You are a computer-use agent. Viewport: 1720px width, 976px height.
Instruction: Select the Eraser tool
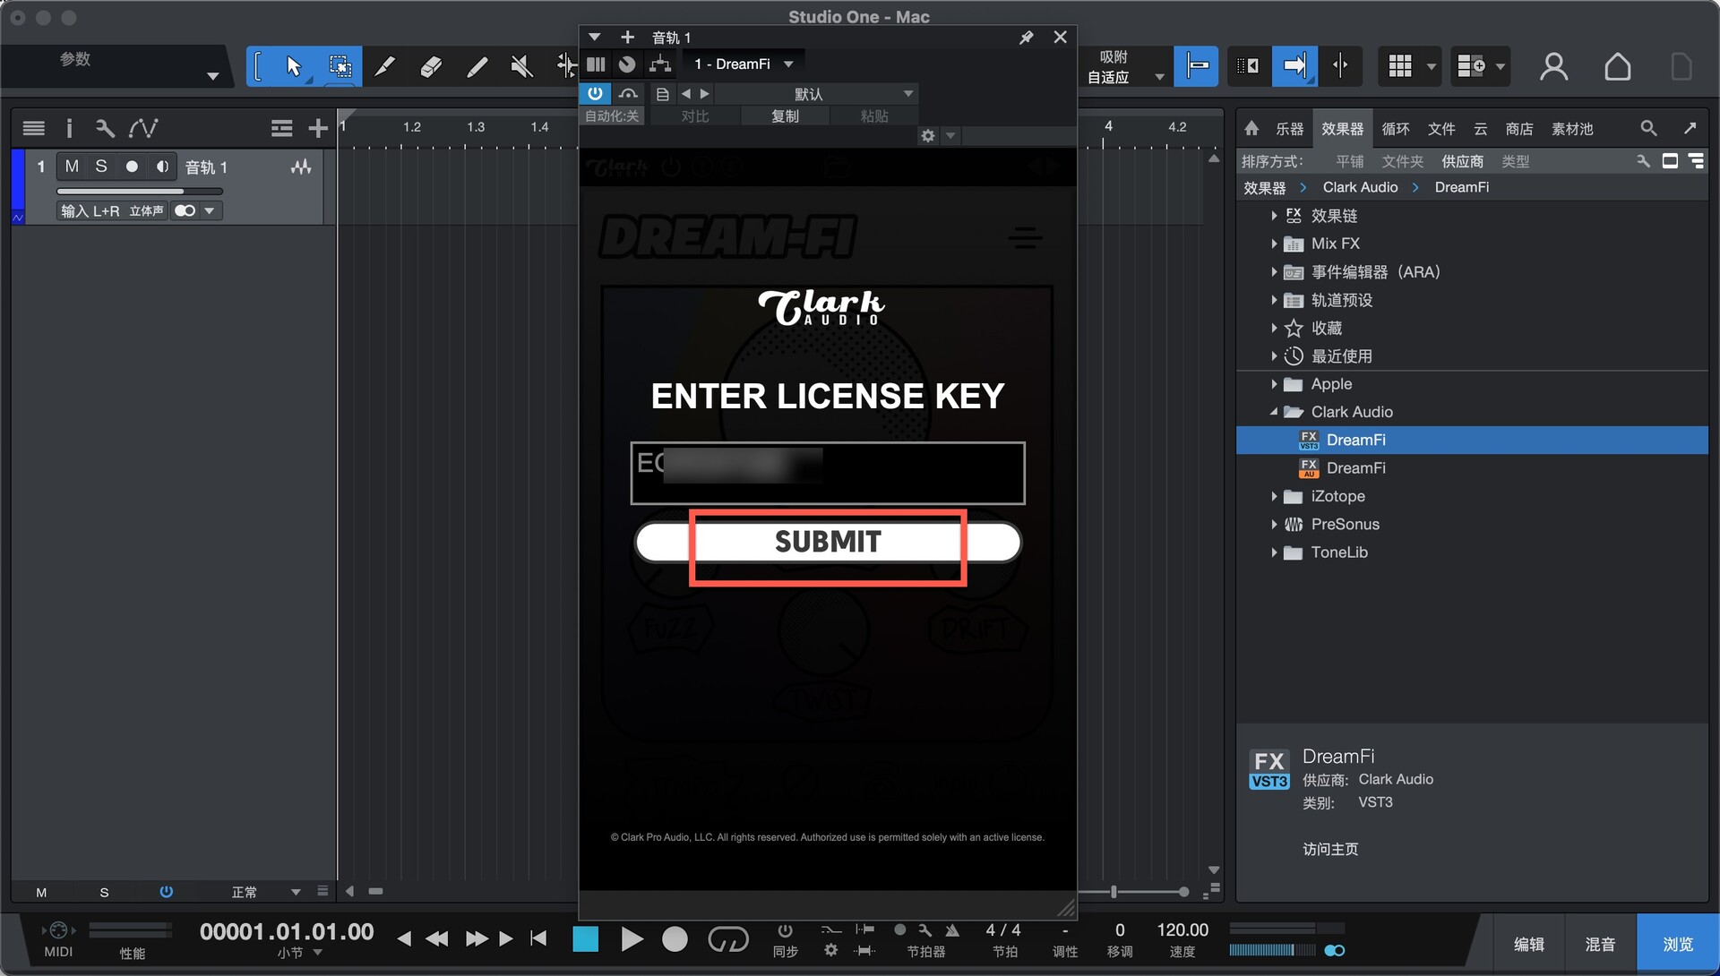point(431,66)
